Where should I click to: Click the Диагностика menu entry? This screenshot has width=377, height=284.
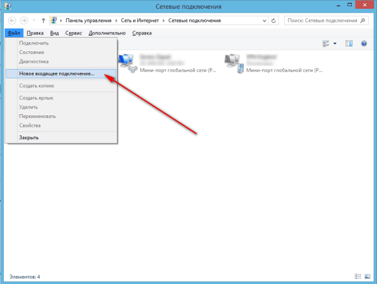tap(61, 61)
